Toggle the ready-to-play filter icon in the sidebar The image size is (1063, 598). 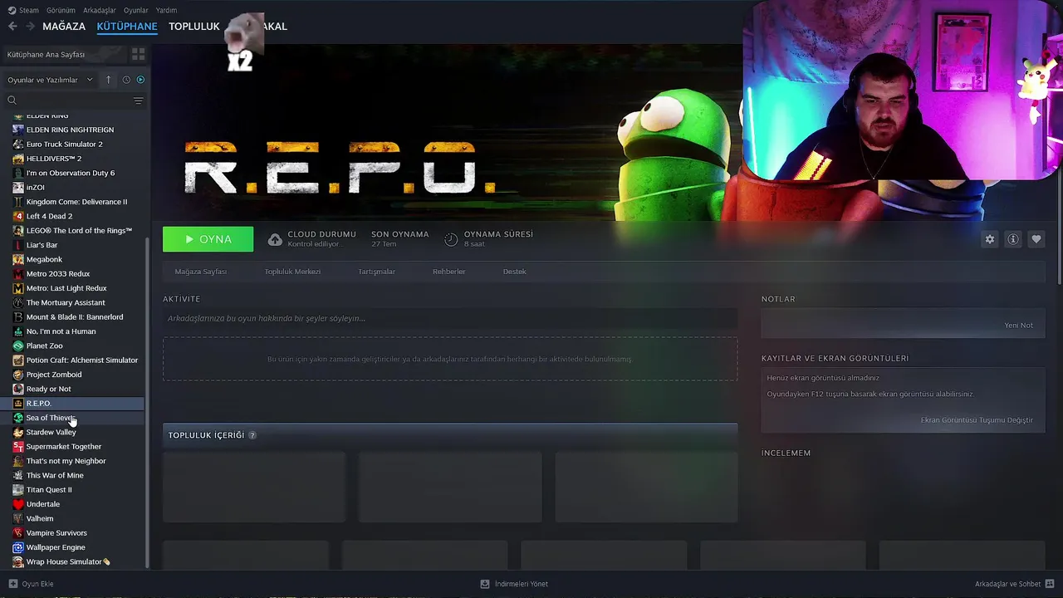[x=140, y=80]
